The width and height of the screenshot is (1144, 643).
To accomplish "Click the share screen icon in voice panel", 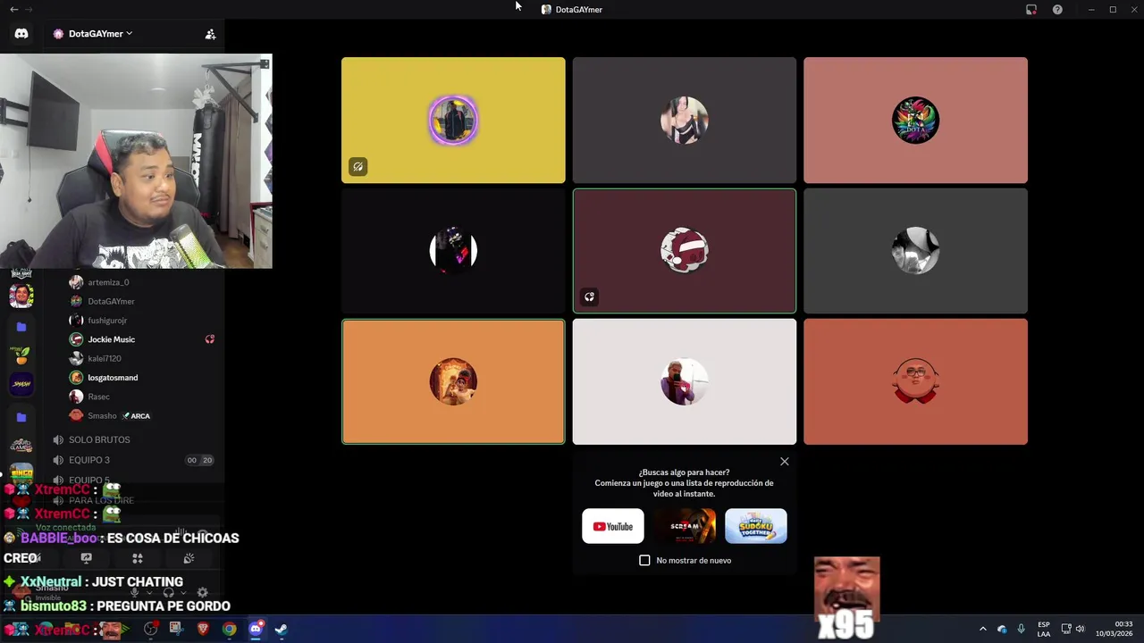I will pyautogui.click(x=86, y=558).
